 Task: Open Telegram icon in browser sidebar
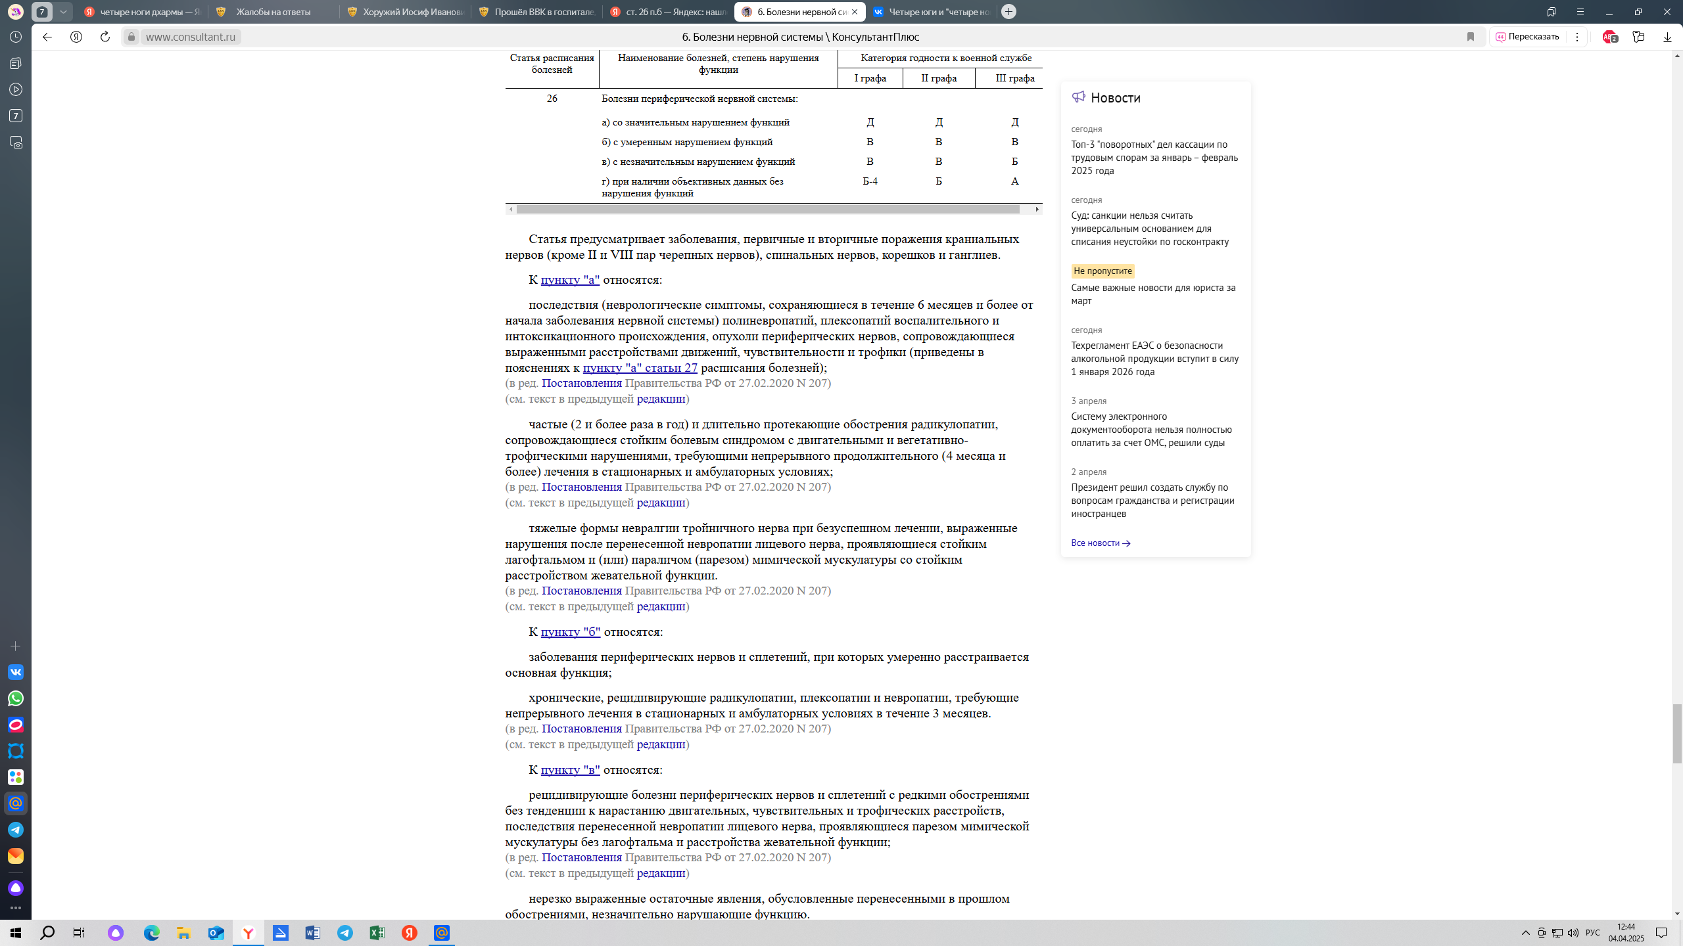[x=16, y=830]
